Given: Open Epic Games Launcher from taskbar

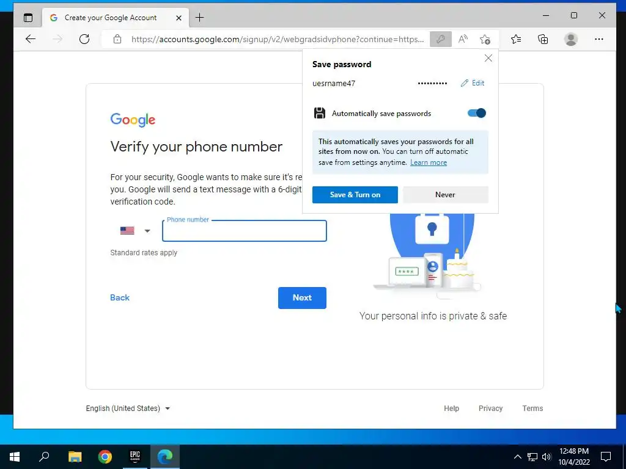Looking at the screenshot, I should click(x=135, y=457).
